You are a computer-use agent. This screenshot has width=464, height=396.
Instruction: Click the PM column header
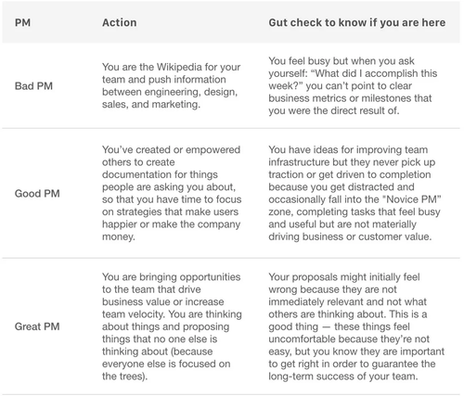[22, 22]
